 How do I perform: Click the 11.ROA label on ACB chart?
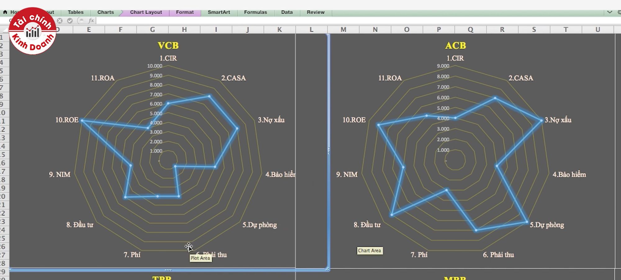pos(390,78)
